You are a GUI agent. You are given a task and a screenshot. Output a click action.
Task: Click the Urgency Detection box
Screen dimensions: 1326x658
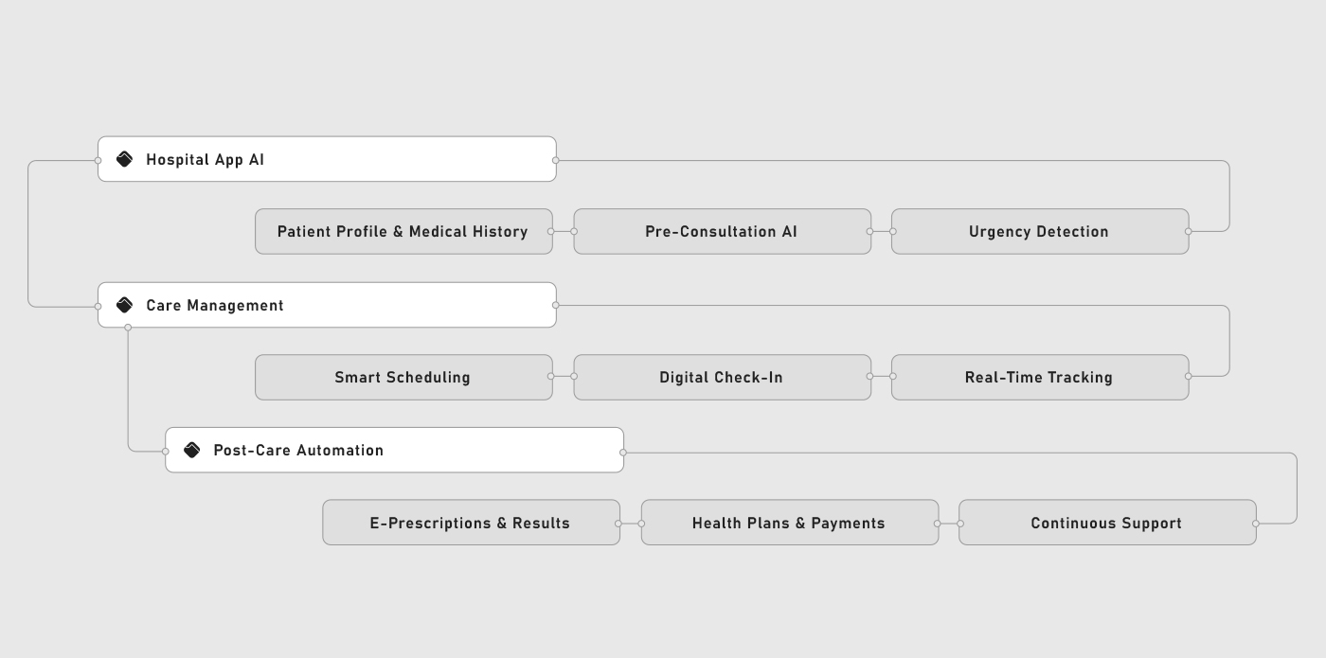(x=1039, y=232)
